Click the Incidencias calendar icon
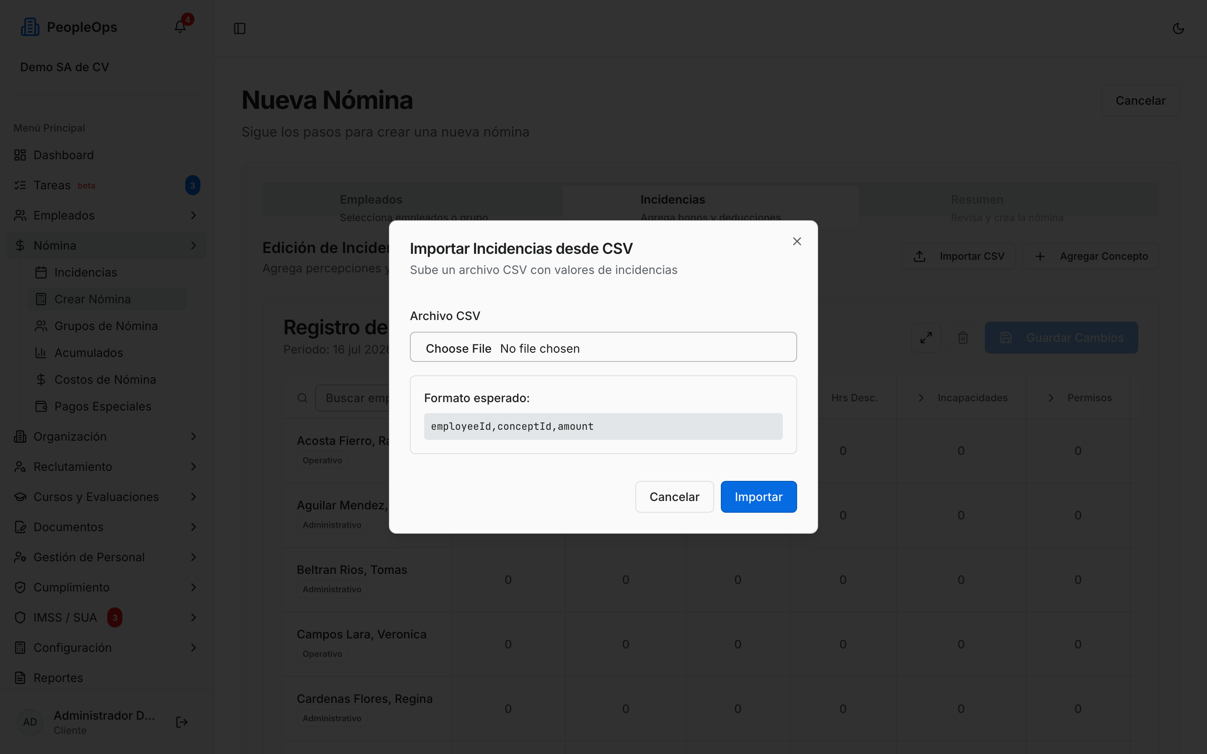 (x=41, y=272)
